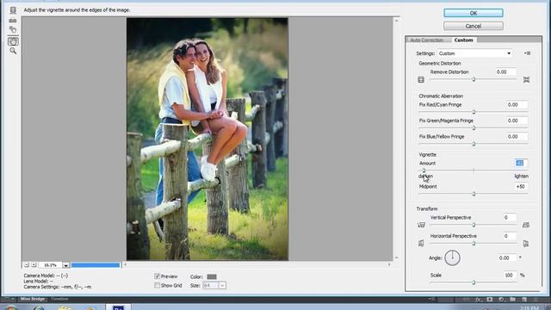
Task: Open the Settings panel flyout menu icon
Action: pos(527,53)
